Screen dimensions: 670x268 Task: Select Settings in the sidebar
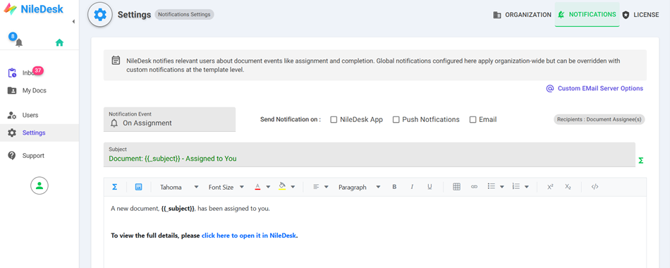(x=39, y=133)
